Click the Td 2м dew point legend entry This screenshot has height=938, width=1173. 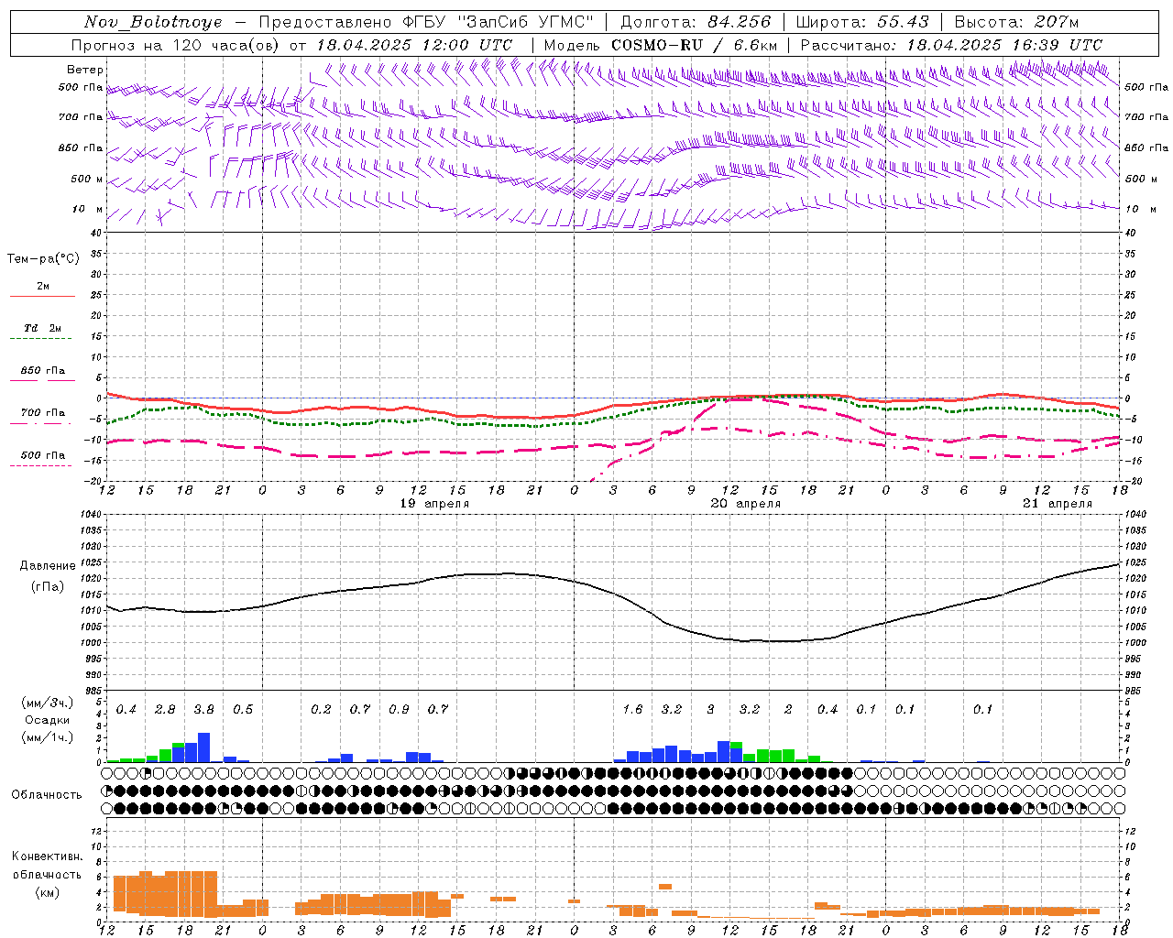pos(42,328)
